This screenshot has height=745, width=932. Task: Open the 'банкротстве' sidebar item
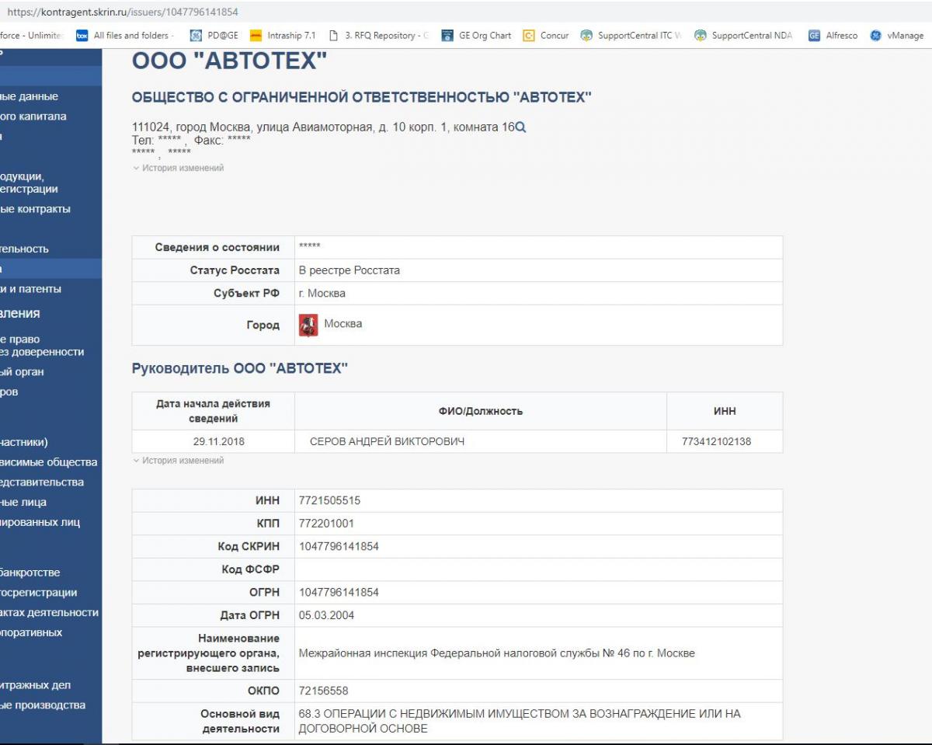tap(30, 573)
